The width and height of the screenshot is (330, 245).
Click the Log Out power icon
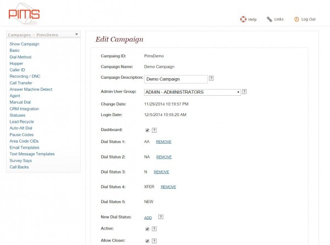point(296,19)
